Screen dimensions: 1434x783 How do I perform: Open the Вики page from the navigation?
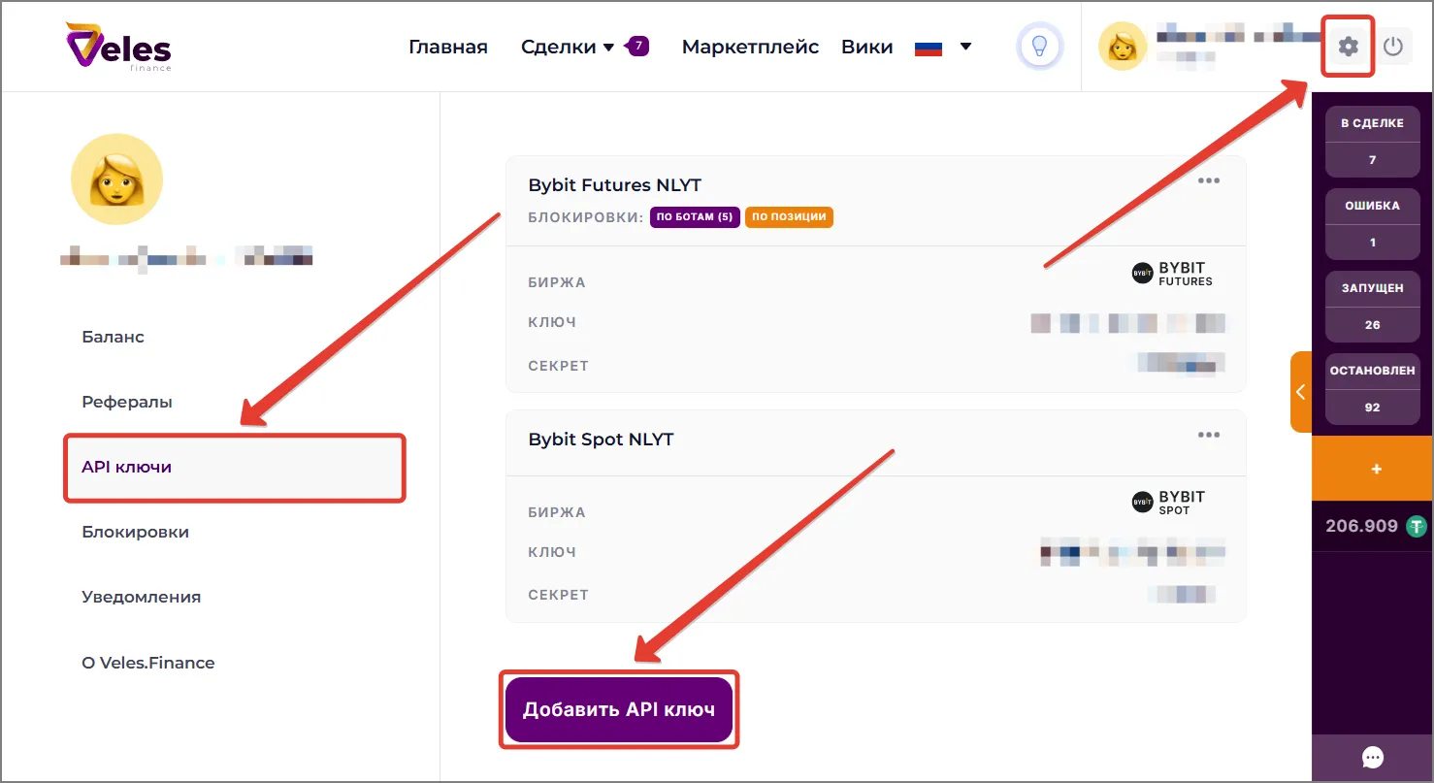coord(866,46)
